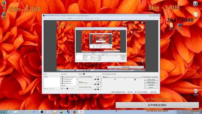Open settings gear for the Mic/Aux channel
Screen dimensions: 202x114
(x=98, y=84)
